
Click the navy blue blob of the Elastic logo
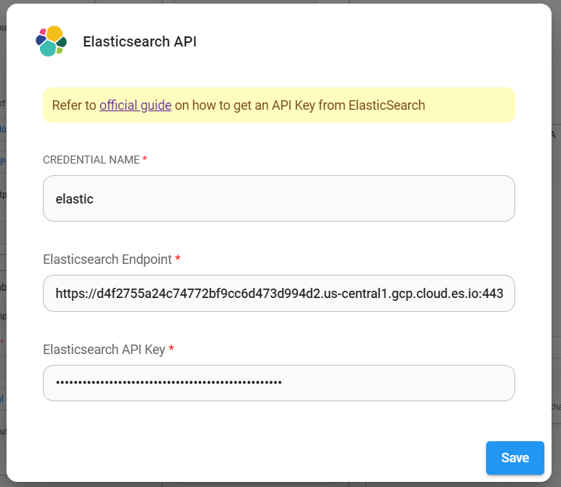tap(40, 40)
